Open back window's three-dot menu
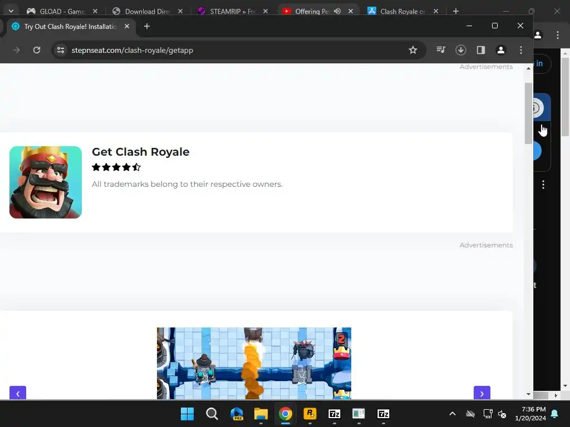Image resolution: width=570 pixels, height=427 pixels. point(558,35)
